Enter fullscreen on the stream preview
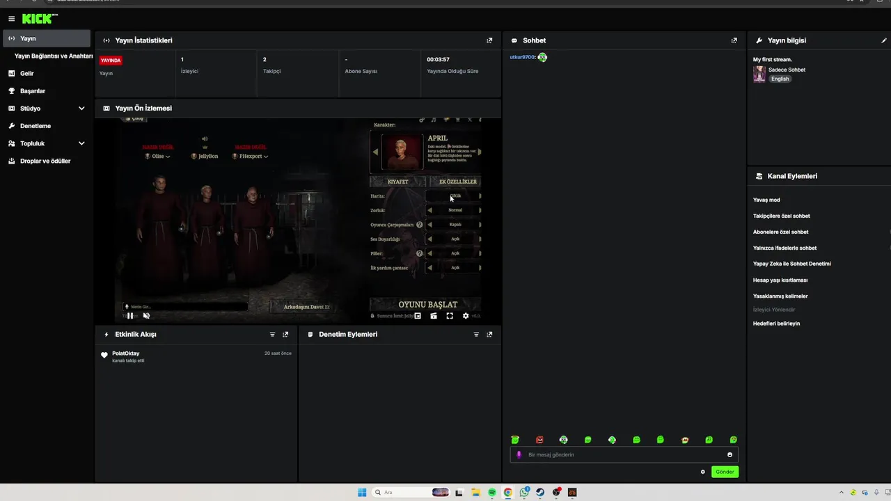Image resolution: width=891 pixels, height=501 pixels. [450, 315]
